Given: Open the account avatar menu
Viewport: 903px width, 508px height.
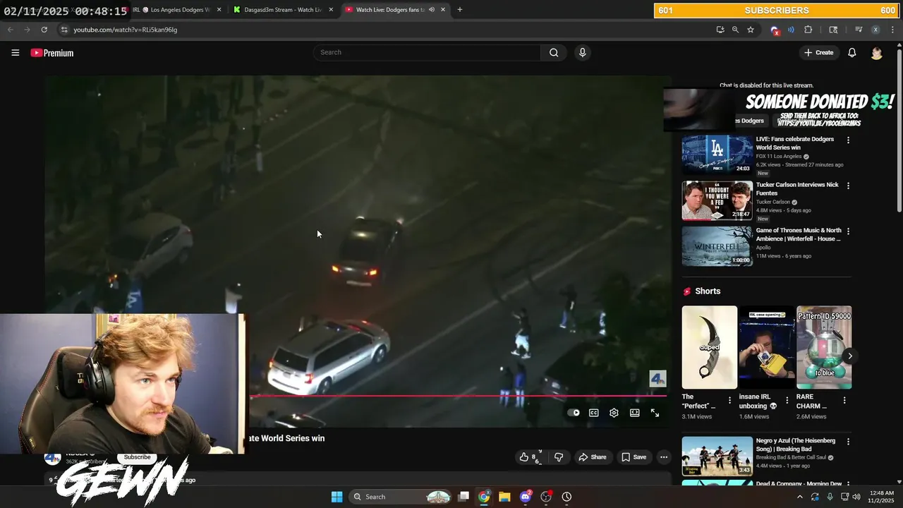Looking at the screenshot, I should pos(877,53).
